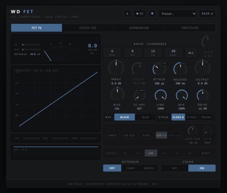Toggle the SC sidechain button
The height and width of the screenshot is (193, 227).
coord(140,14)
